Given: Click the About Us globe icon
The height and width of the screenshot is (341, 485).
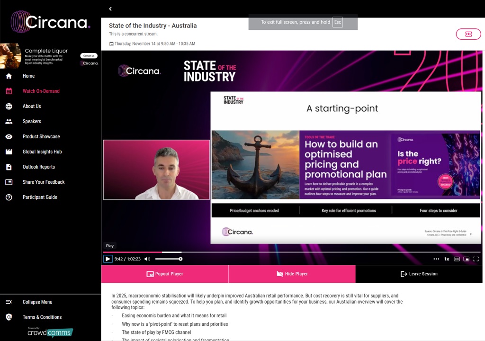Looking at the screenshot, I should (x=9, y=106).
